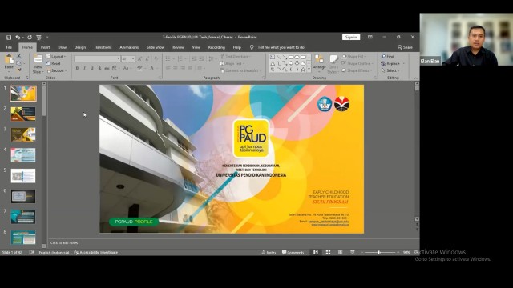Click the zoom out minus button
The height and width of the screenshot is (288, 513).
tap(362, 253)
